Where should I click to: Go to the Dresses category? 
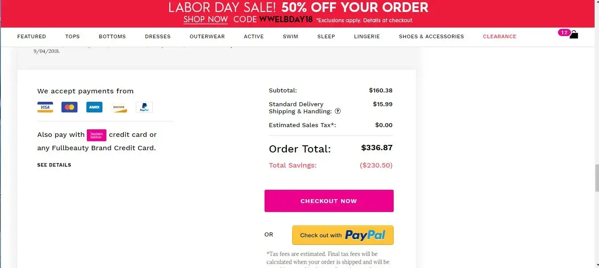[x=158, y=36]
